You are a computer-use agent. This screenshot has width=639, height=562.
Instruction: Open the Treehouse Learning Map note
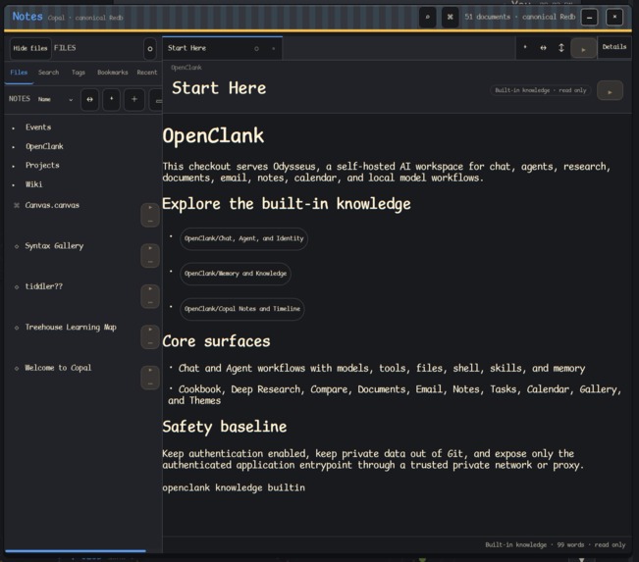[x=71, y=328]
